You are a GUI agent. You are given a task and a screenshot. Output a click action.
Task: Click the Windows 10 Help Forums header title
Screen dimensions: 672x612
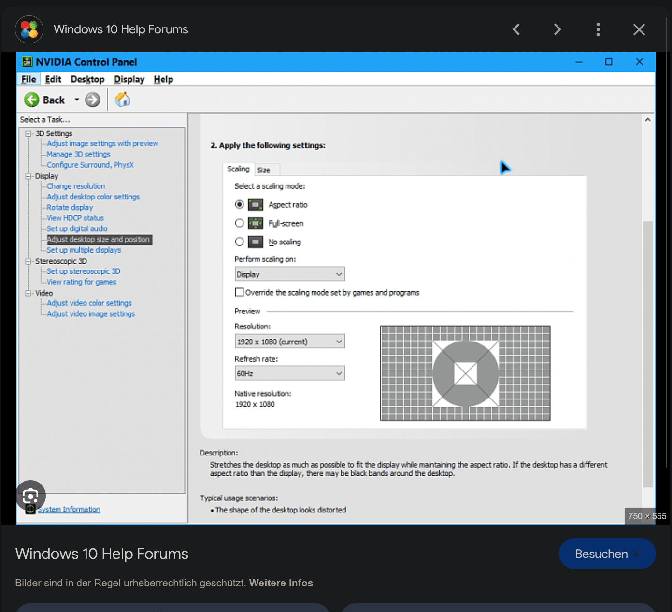[x=121, y=29]
